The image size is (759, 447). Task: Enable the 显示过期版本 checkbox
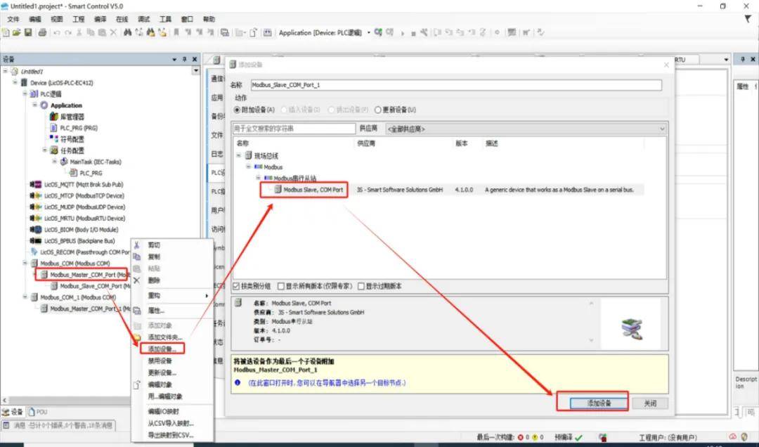point(361,286)
